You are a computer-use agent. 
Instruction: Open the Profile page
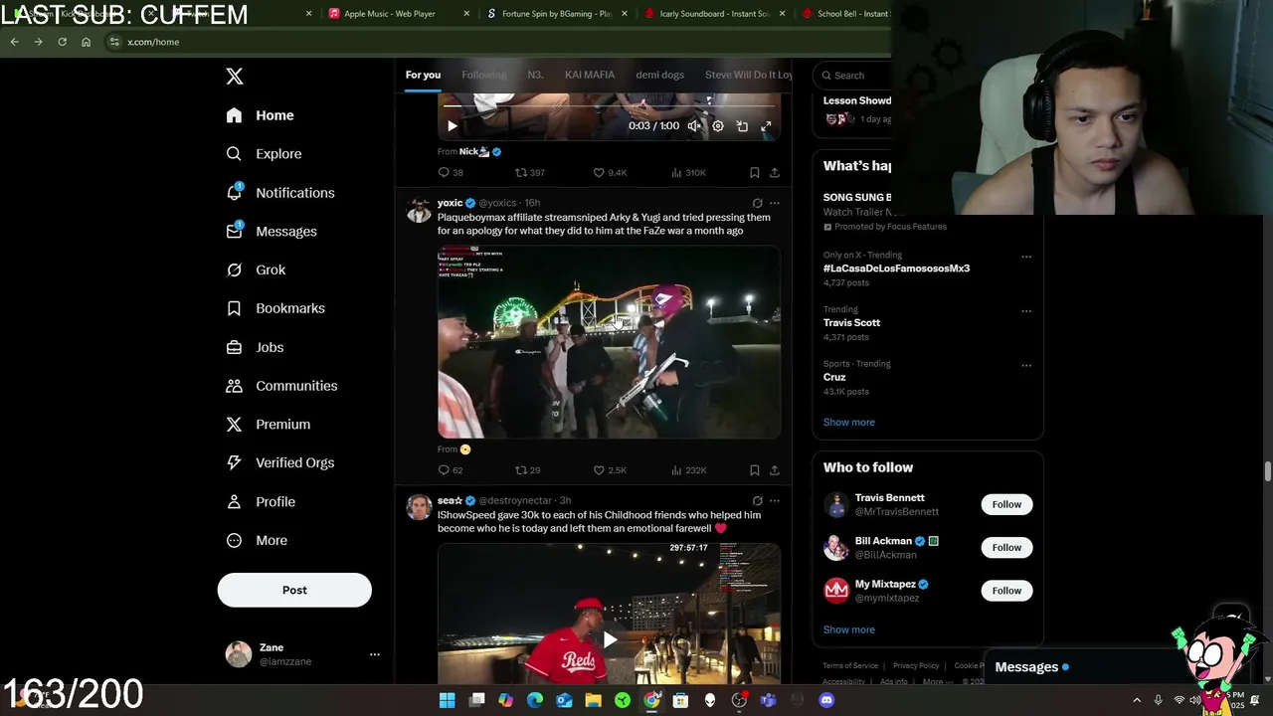tap(261, 502)
